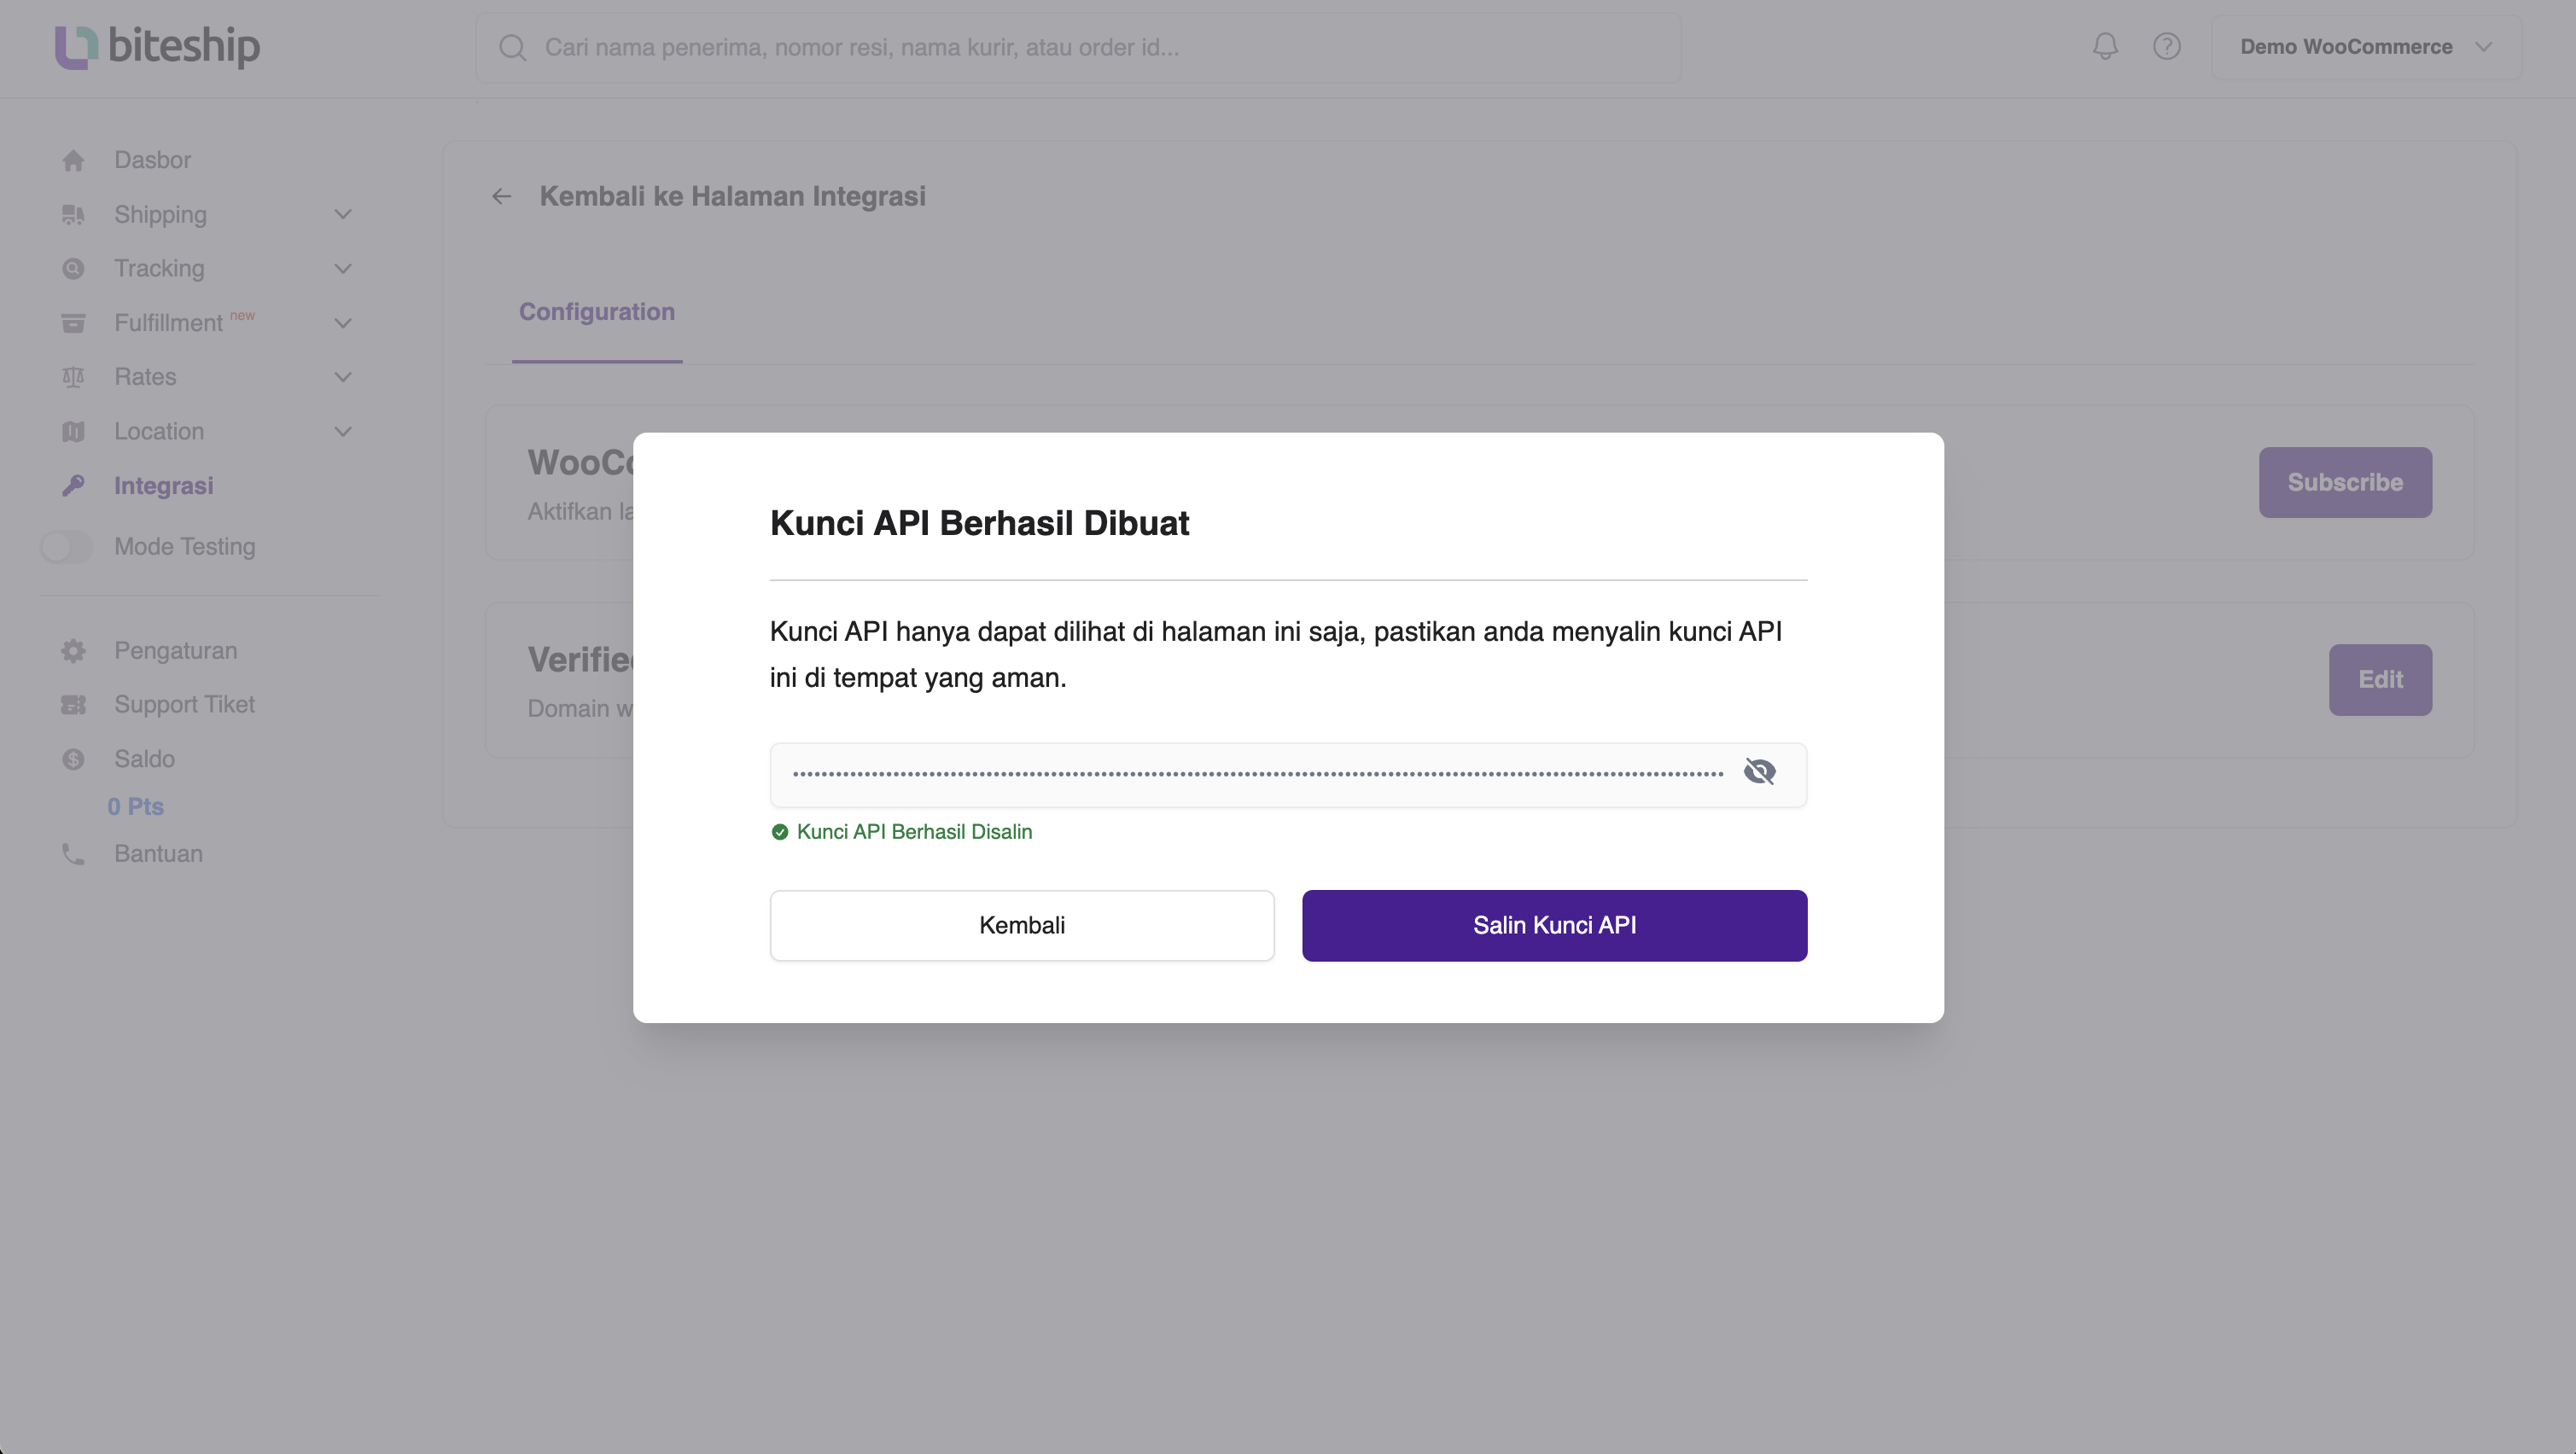
Task: Click the Kembali button in dialog
Action: (x=1021, y=926)
